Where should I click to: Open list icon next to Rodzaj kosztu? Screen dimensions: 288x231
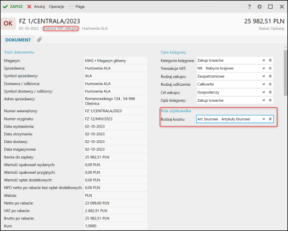[x=270, y=119]
